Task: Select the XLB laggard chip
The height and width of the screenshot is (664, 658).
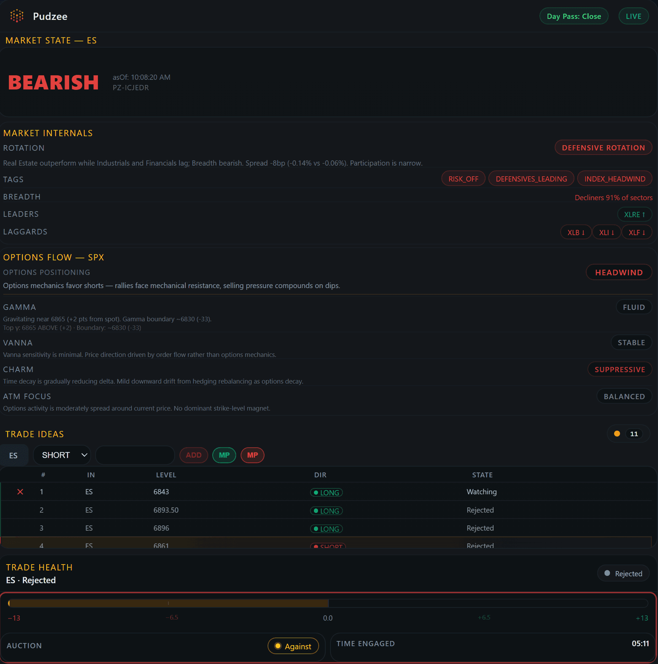Action: pos(576,232)
